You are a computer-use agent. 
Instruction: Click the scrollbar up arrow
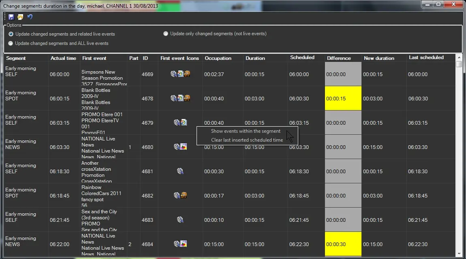point(459,57)
